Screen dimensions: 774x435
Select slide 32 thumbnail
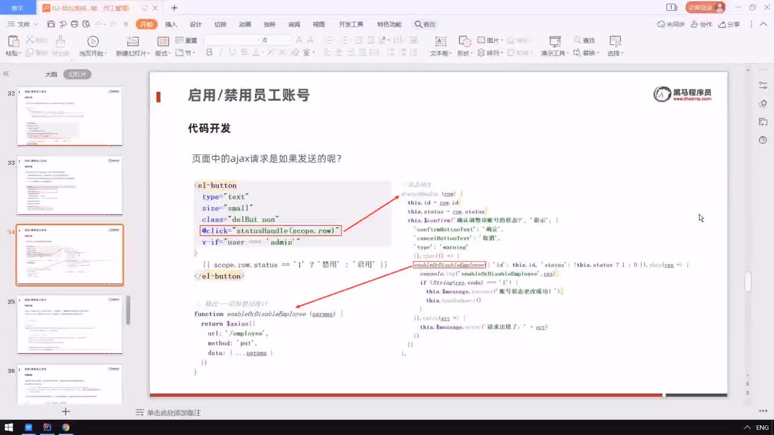click(70, 117)
